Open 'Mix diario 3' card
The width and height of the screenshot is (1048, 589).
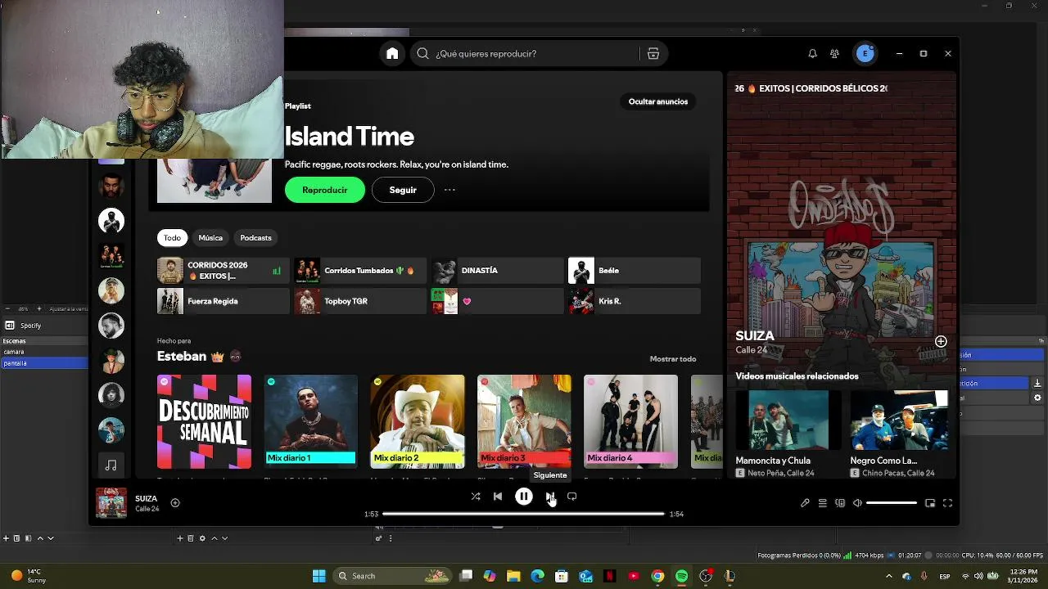point(524,422)
